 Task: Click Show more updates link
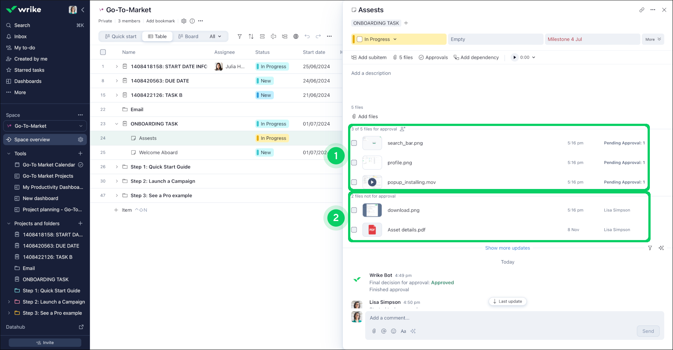507,248
